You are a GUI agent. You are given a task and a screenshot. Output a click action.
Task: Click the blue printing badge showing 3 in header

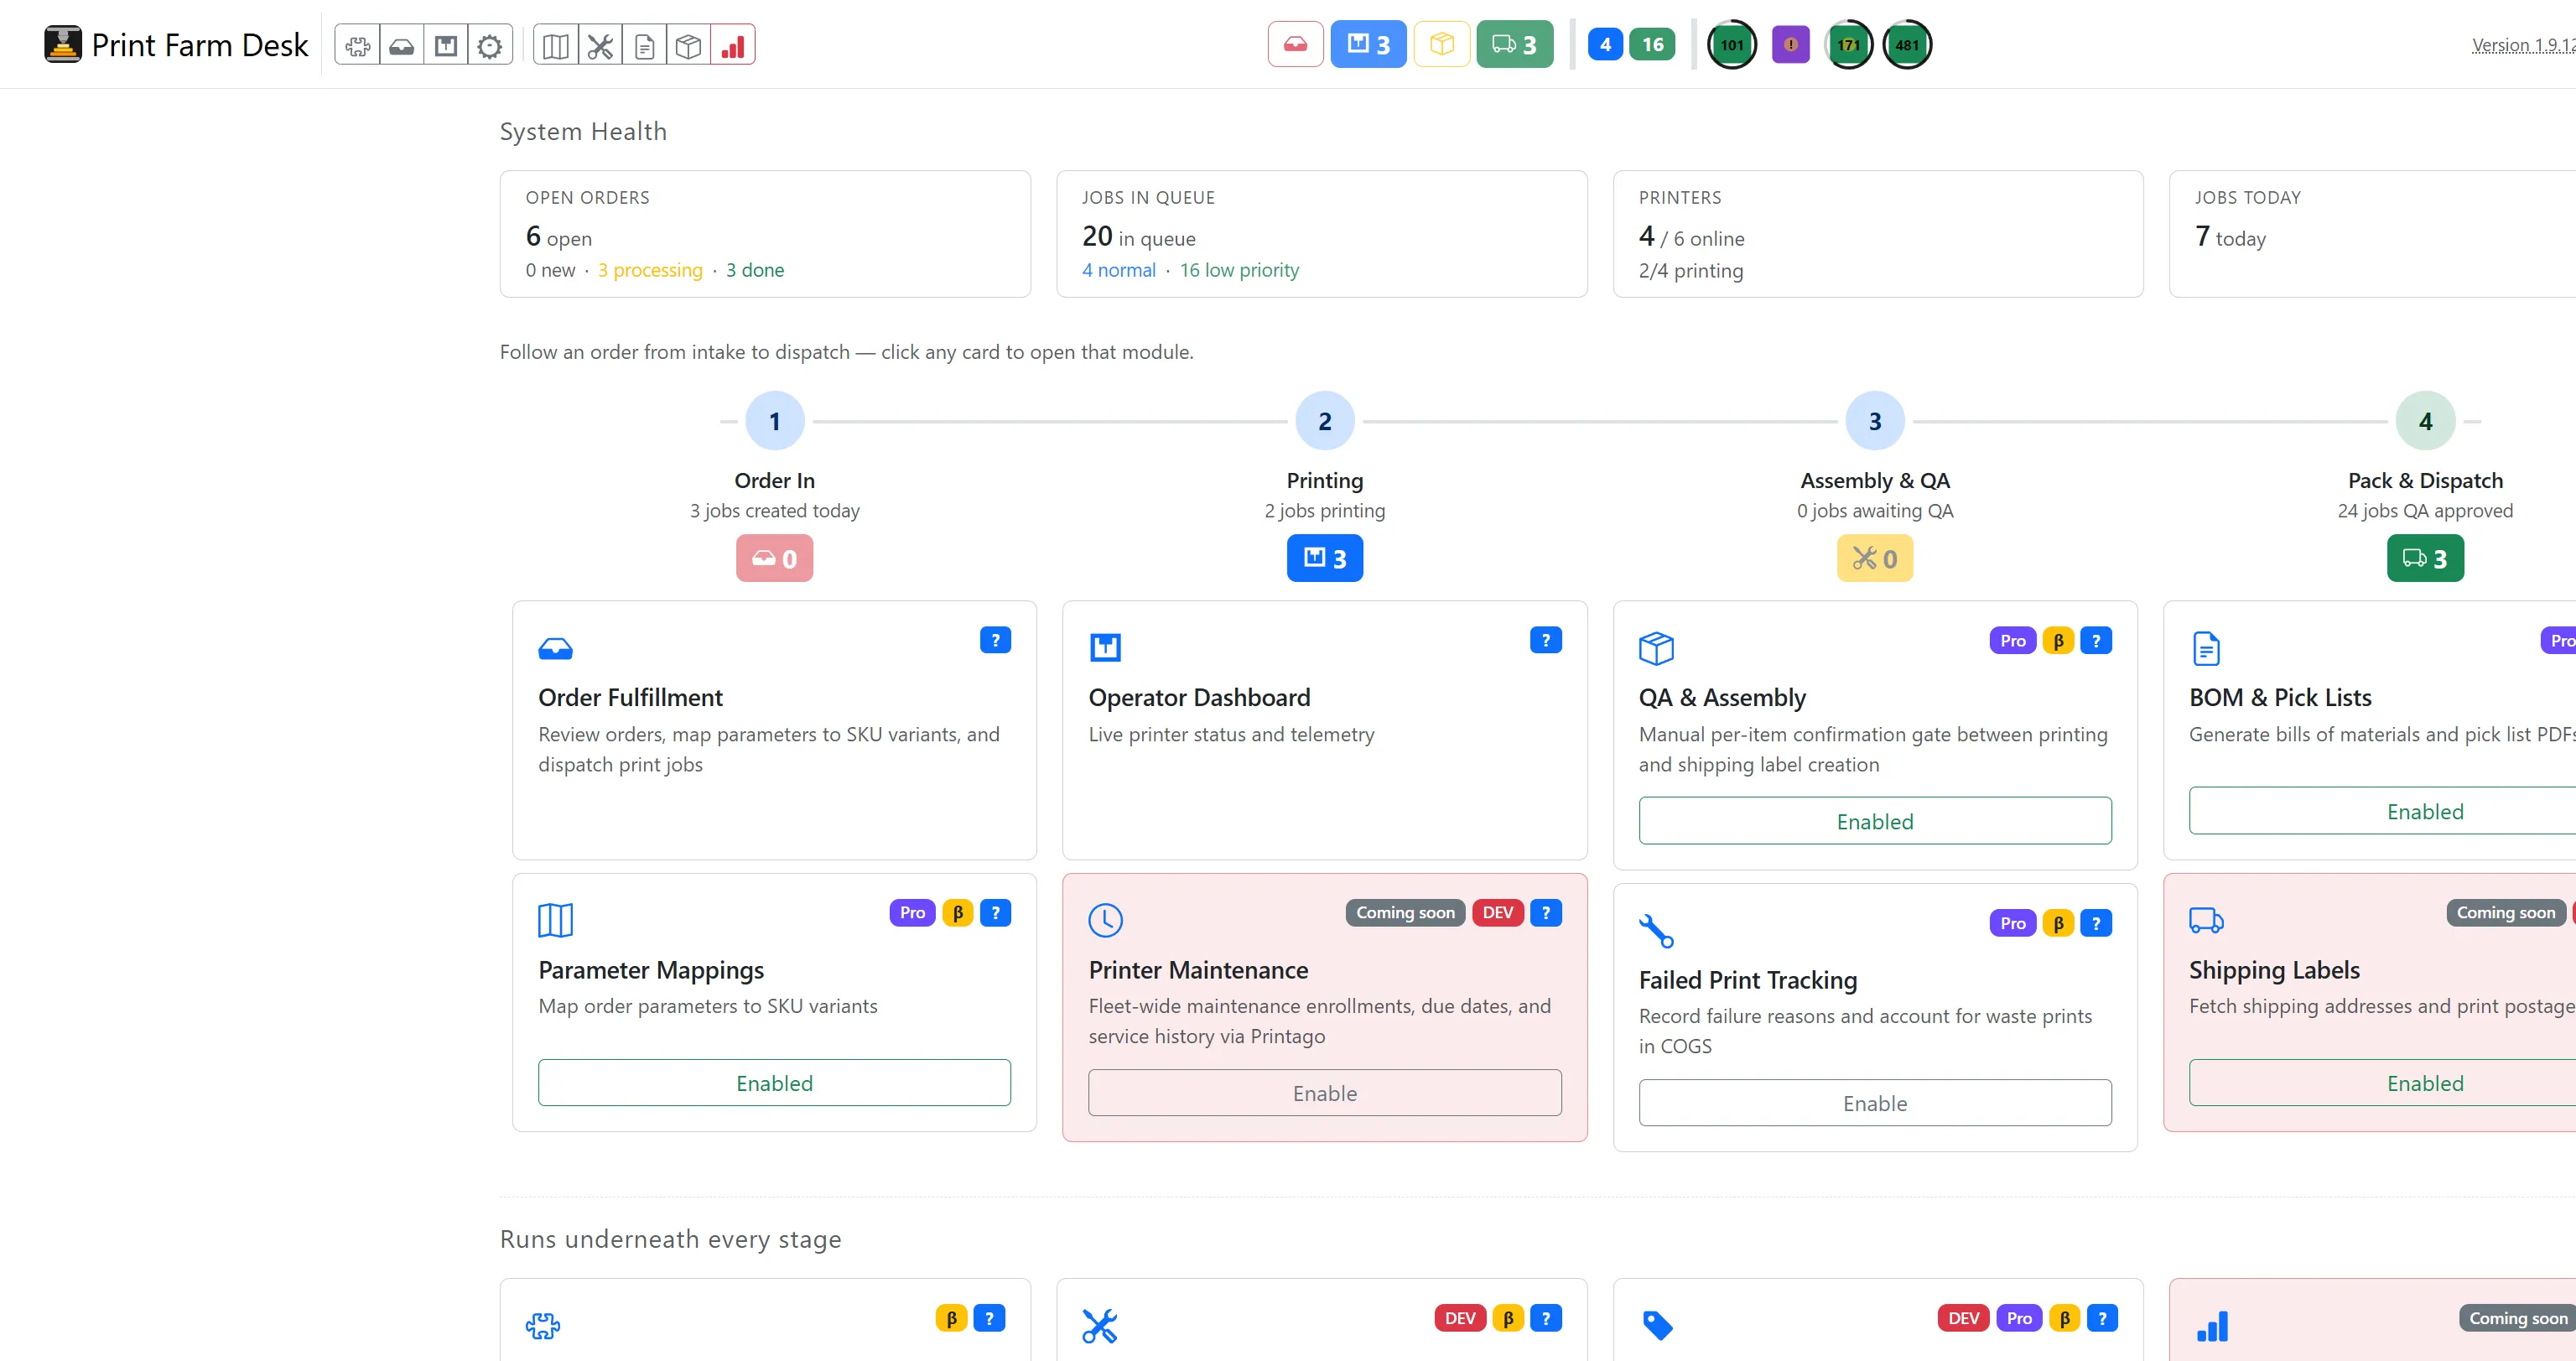1368,44
